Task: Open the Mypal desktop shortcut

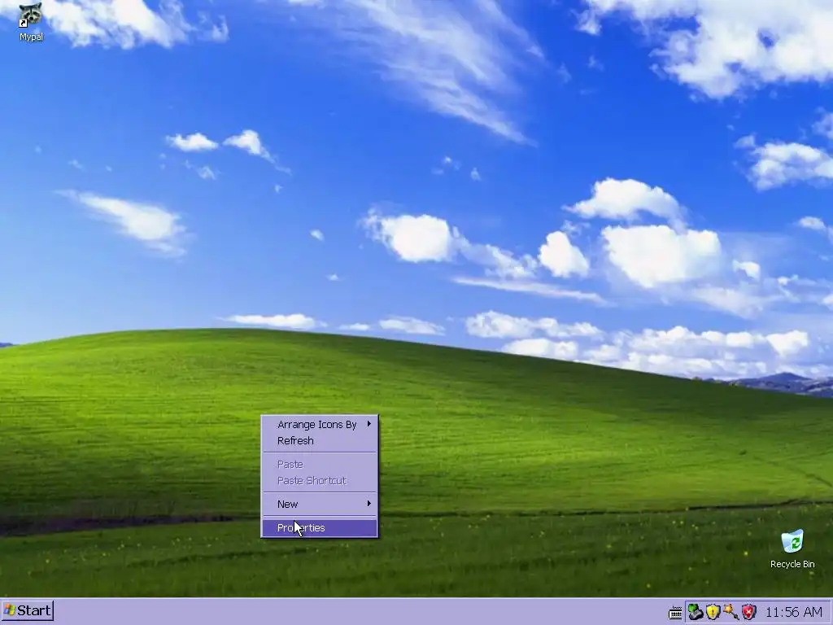Action: [31, 21]
